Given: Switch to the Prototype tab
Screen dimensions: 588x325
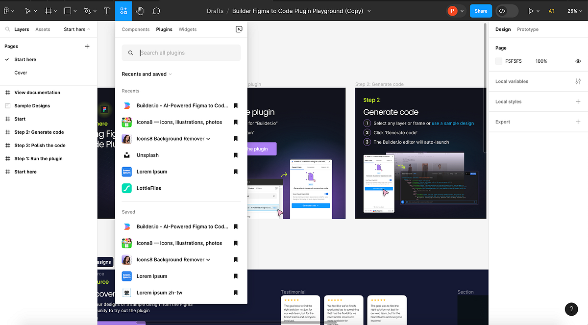Looking at the screenshot, I should 528,29.
